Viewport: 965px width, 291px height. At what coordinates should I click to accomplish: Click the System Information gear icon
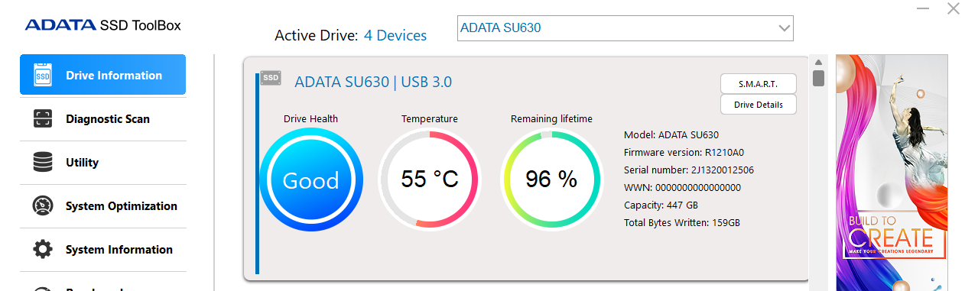point(43,249)
